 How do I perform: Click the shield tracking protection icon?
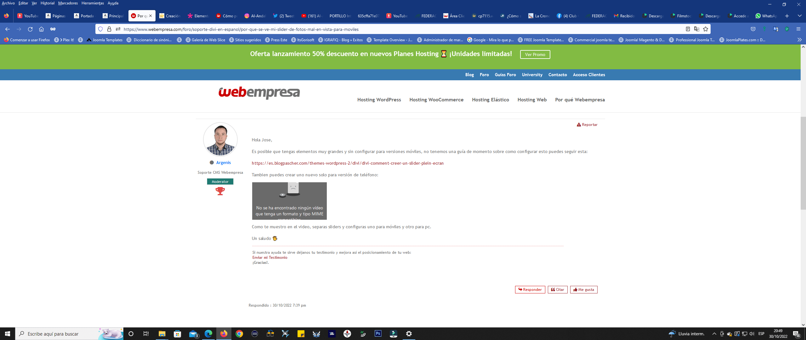(x=100, y=29)
